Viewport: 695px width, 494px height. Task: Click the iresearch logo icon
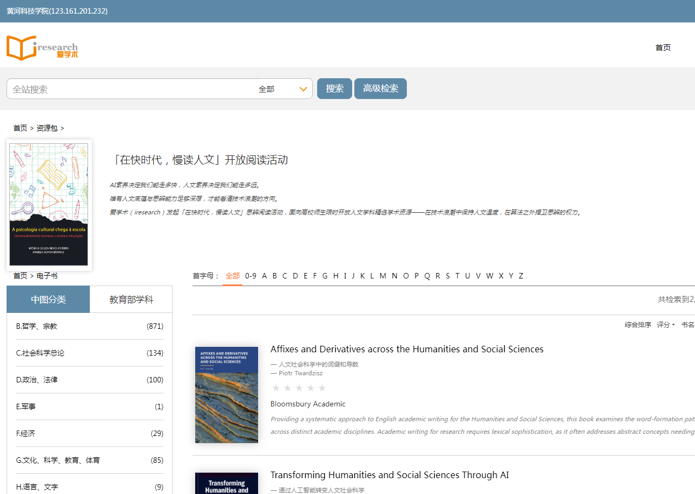click(42, 48)
